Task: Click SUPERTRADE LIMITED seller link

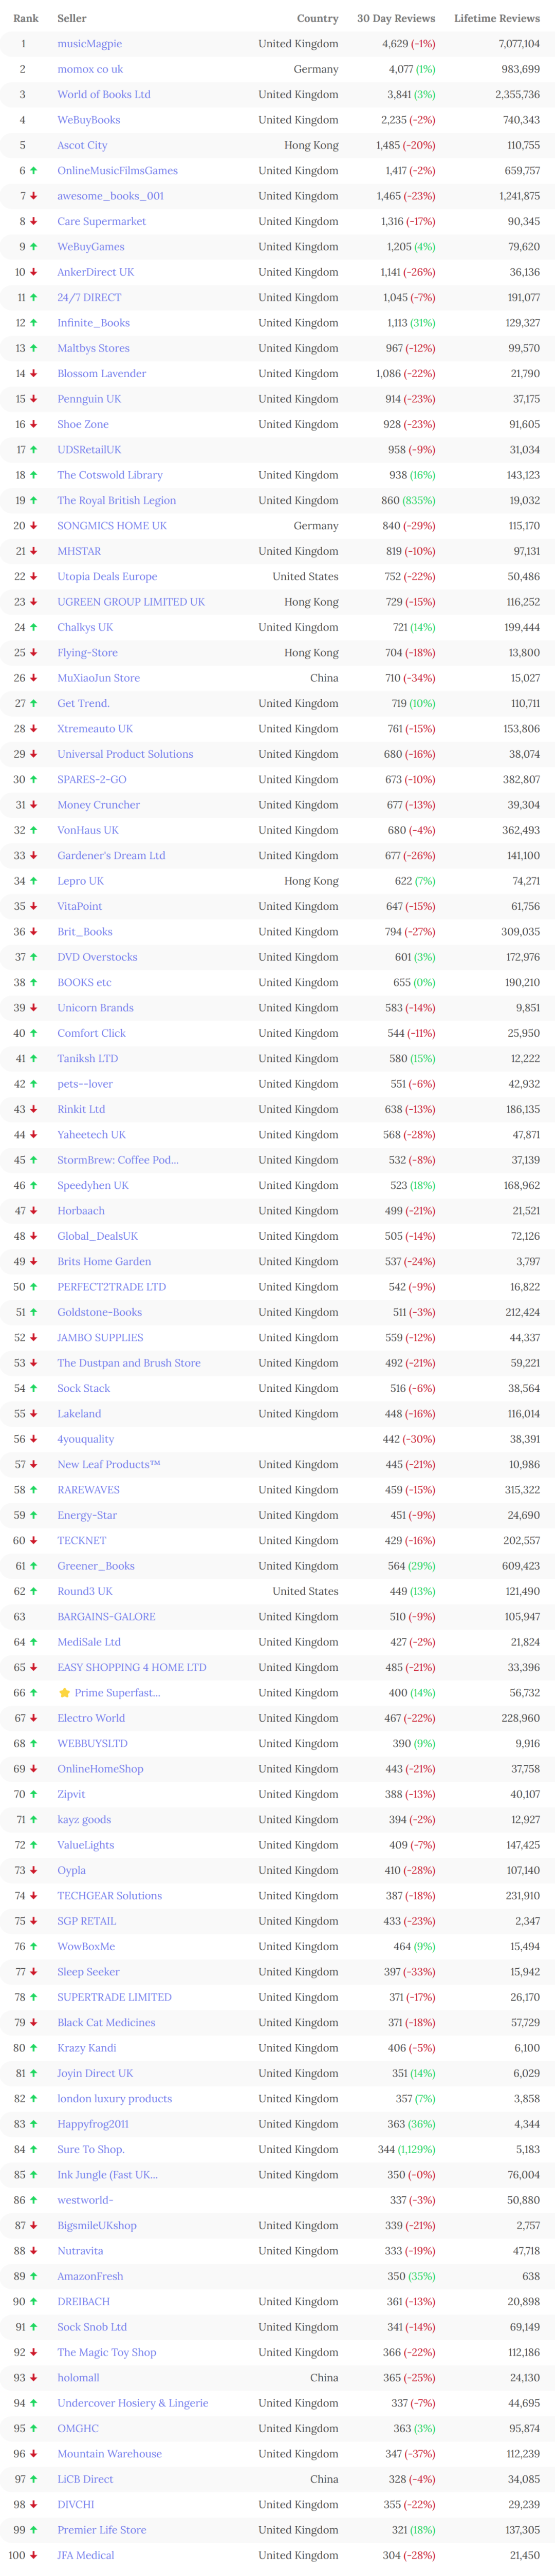Action: (x=114, y=1997)
